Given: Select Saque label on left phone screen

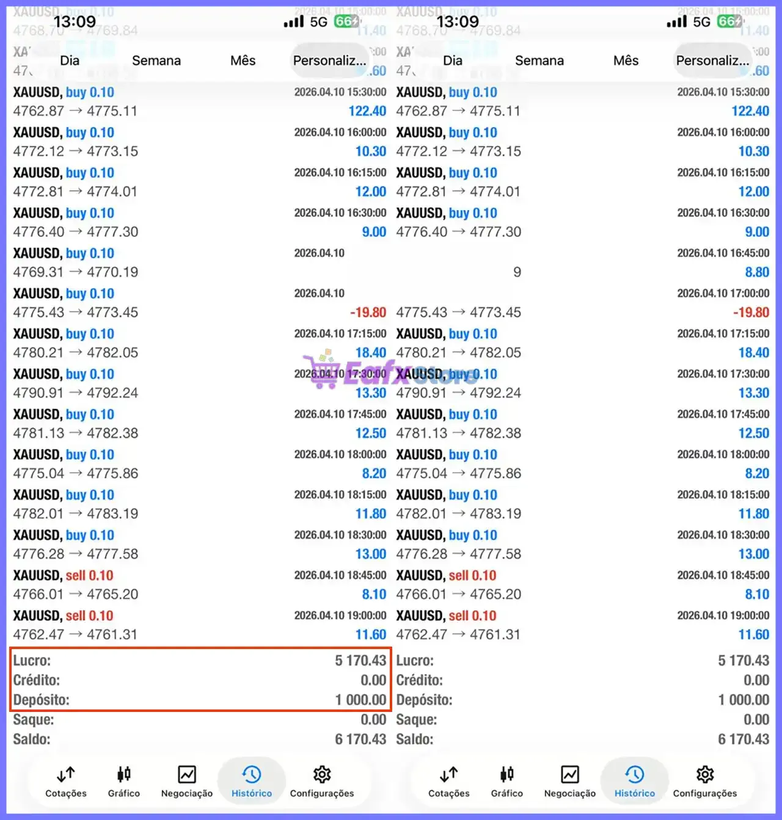Looking at the screenshot, I should [x=34, y=720].
